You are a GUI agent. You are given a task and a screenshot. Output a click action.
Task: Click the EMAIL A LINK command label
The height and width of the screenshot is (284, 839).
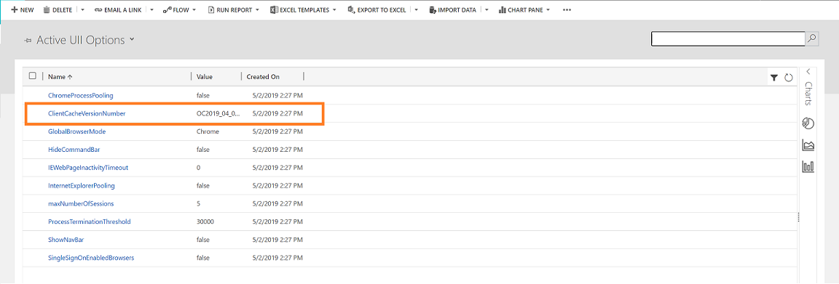point(122,10)
